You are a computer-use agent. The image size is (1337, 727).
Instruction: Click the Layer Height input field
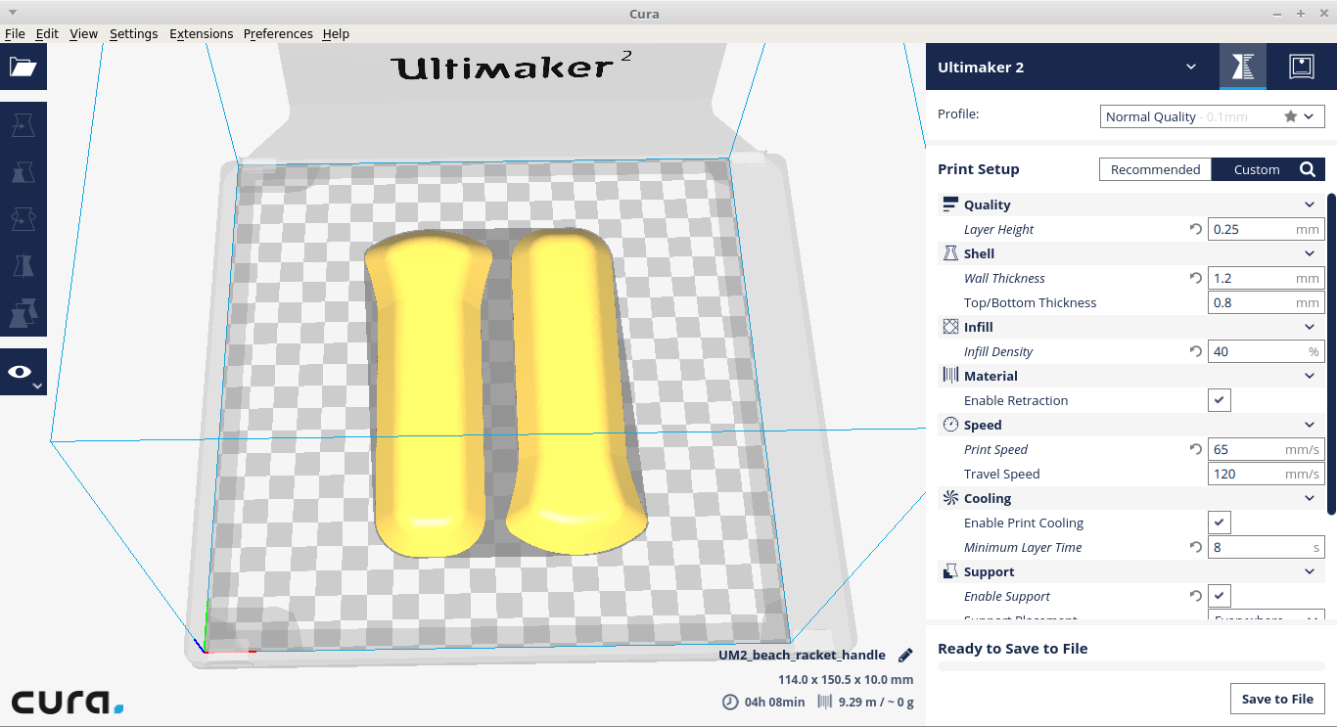1266,229
